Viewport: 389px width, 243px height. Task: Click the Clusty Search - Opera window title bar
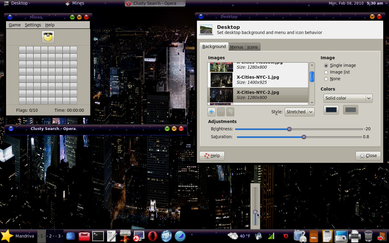pyautogui.click(x=96, y=129)
